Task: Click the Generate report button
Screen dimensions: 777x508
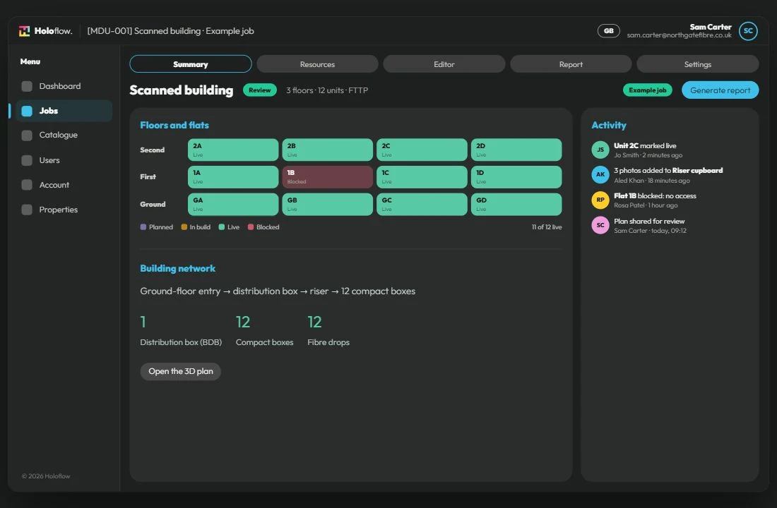Action: (720, 90)
